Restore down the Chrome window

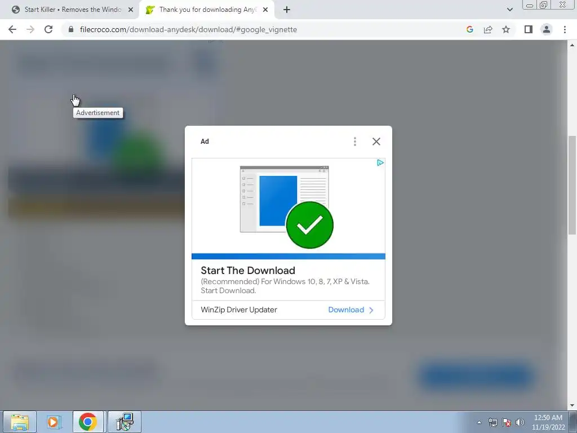coord(543,5)
